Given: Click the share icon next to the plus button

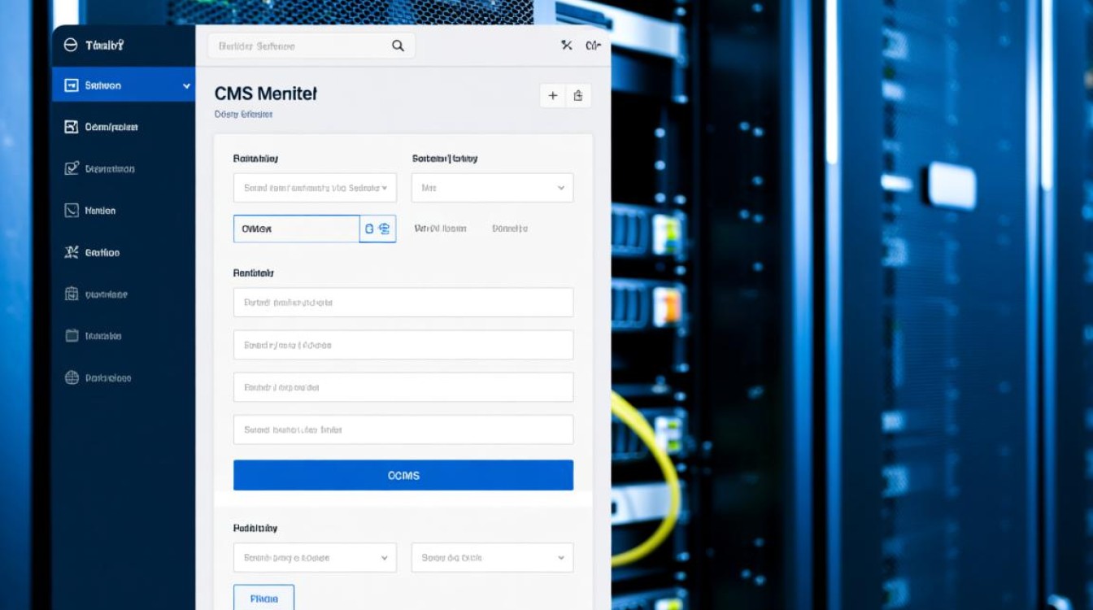Looking at the screenshot, I should (577, 96).
